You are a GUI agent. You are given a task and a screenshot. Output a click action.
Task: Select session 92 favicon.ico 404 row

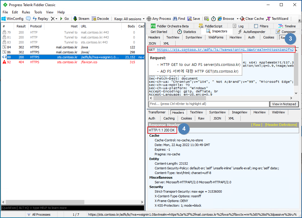pyautogui.click(x=73, y=62)
